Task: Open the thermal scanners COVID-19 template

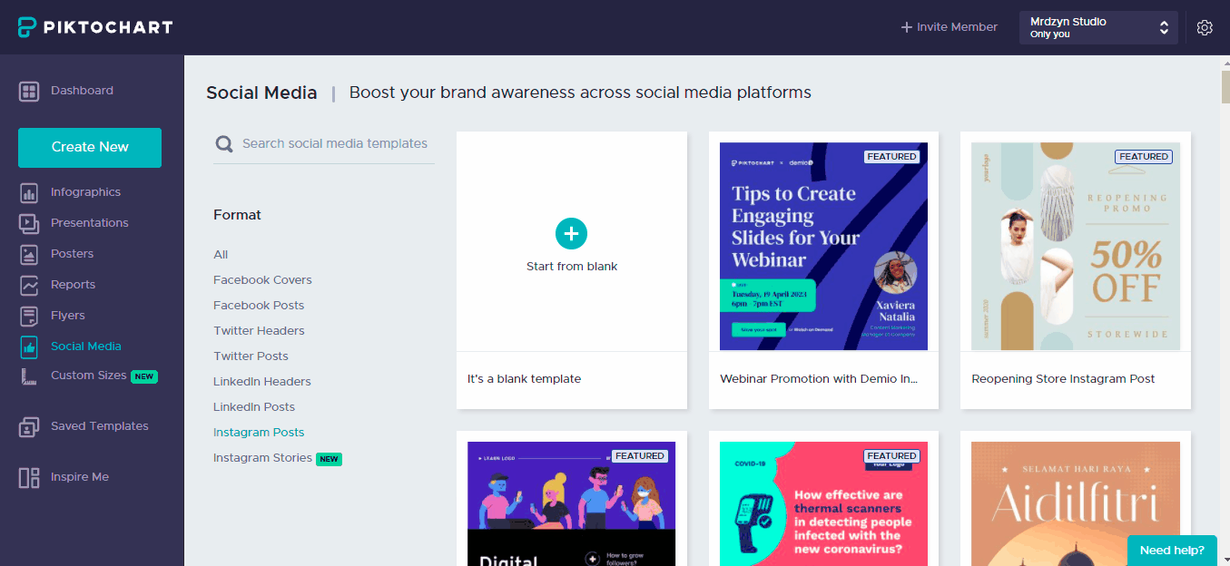Action: click(823, 503)
